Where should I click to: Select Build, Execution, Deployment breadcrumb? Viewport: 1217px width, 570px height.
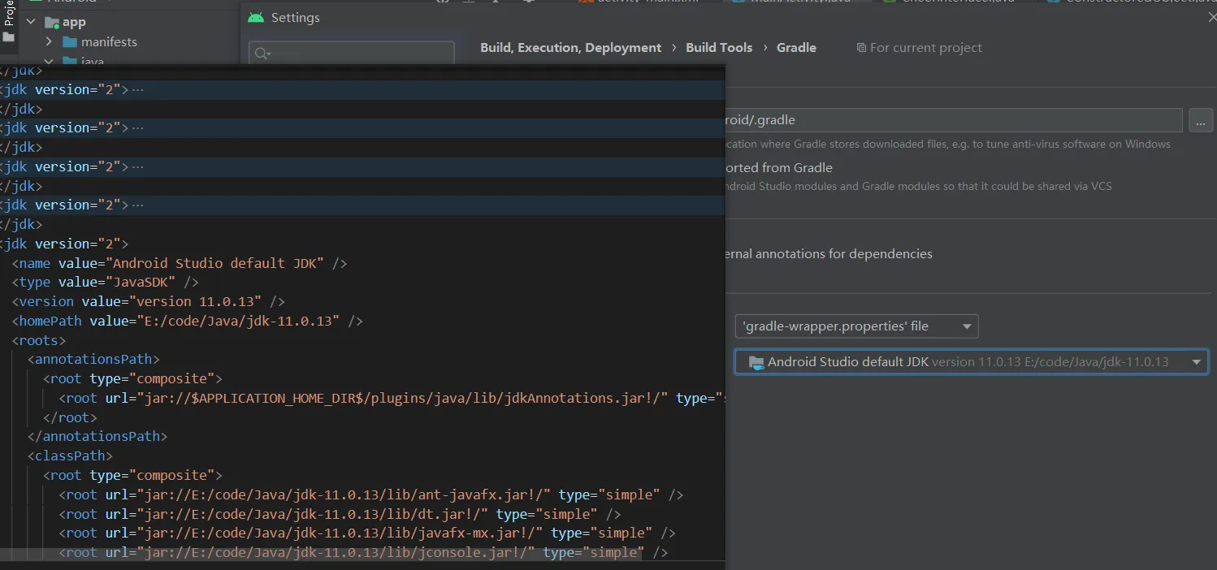point(570,48)
